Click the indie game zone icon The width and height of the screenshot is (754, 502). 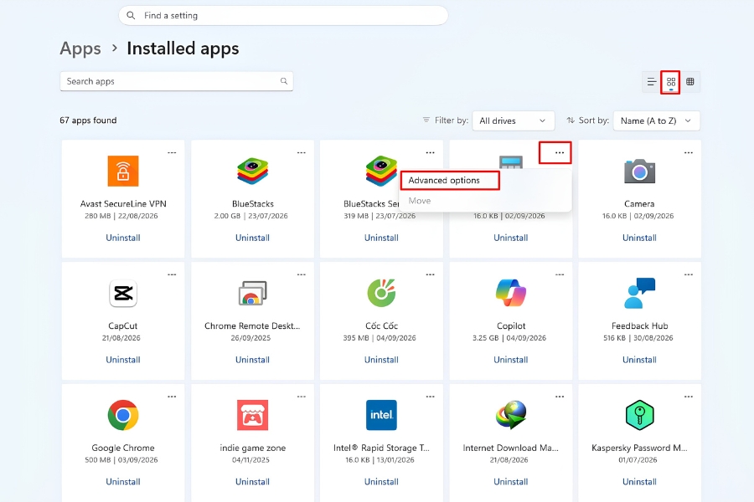pyautogui.click(x=252, y=415)
